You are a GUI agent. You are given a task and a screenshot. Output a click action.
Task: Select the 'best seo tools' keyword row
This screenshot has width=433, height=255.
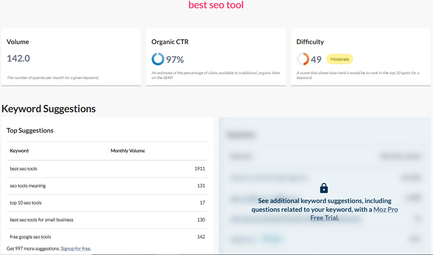[x=107, y=169]
